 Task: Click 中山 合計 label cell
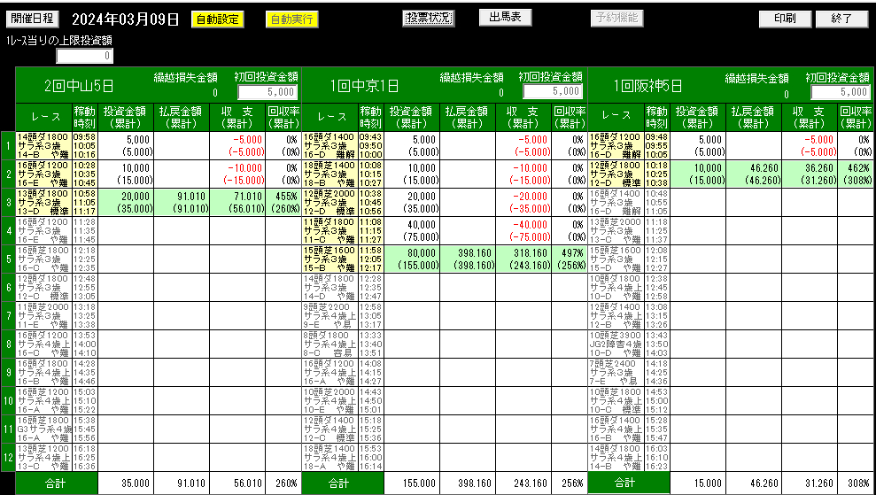(57, 483)
